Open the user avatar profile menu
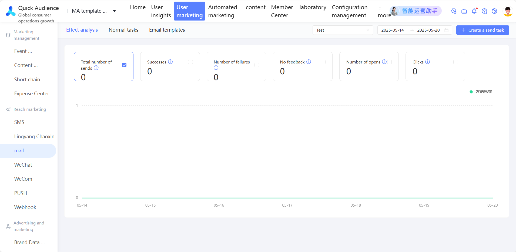 508,11
